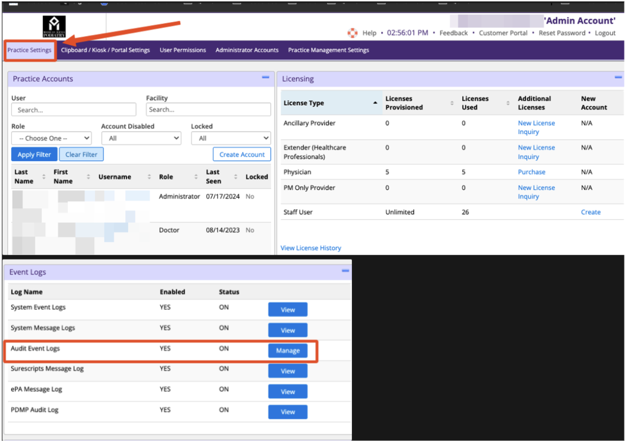This screenshot has width=625, height=441.
Task: Click in the User search field
Action: 74,110
